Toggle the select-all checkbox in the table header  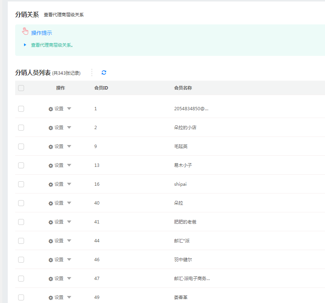click(x=21, y=88)
